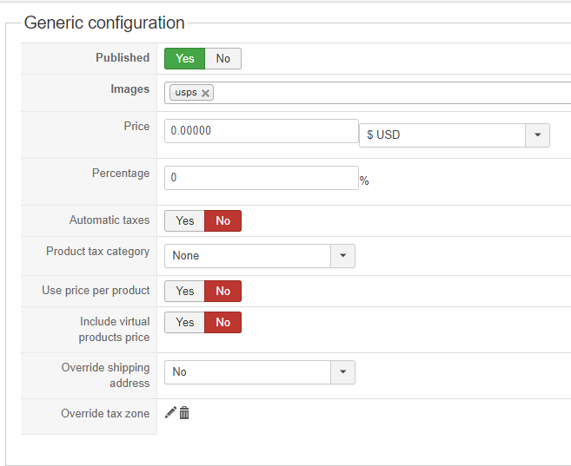Click the Product tax category arrow button
This screenshot has width=571, height=466.
click(342, 256)
